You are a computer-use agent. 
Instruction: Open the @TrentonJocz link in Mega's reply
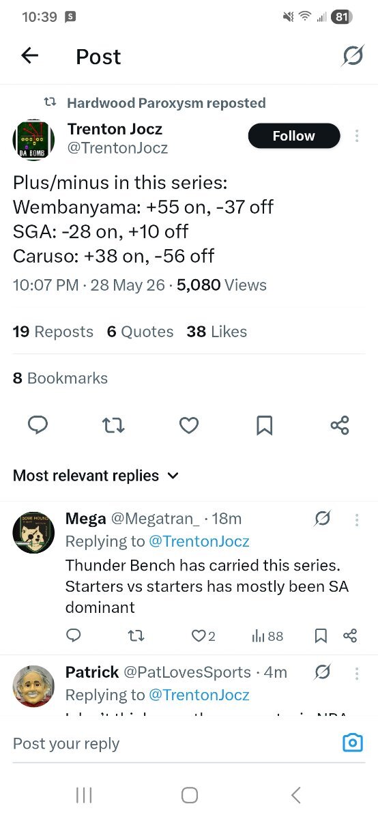[x=199, y=542]
